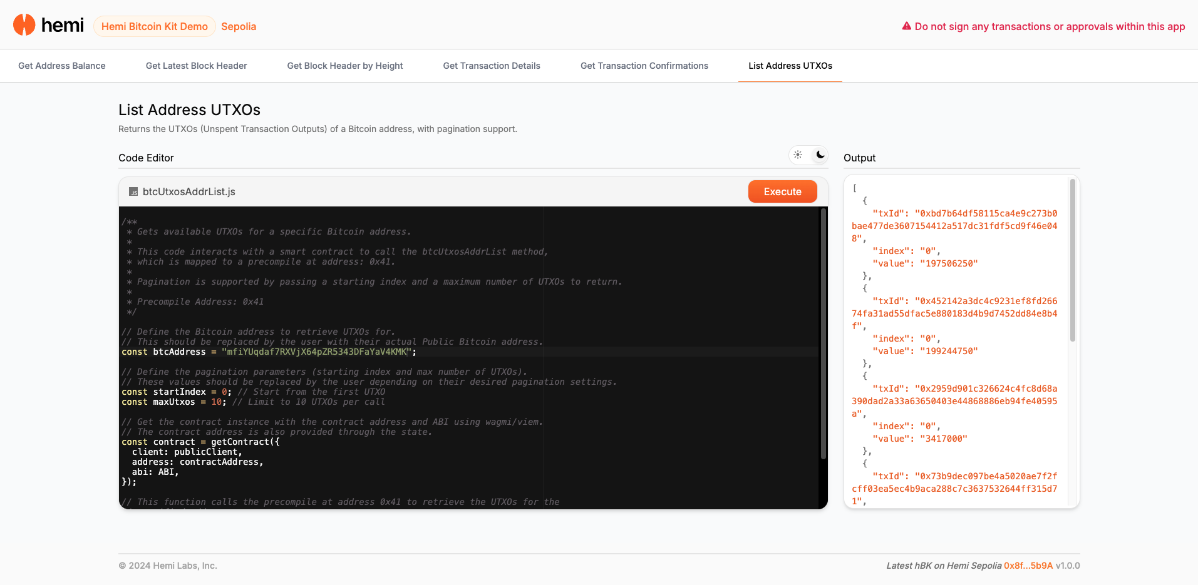
Task: Switch to light theme sun icon
Action: (798, 155)
